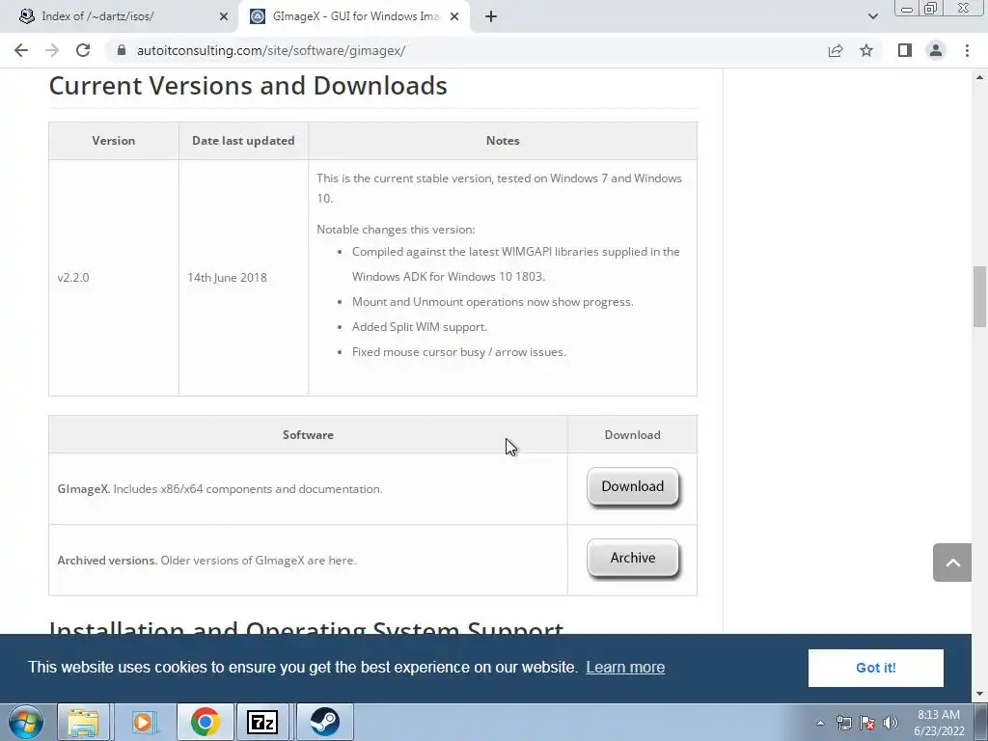Click the Date last updated header

(x=243, y=141)
